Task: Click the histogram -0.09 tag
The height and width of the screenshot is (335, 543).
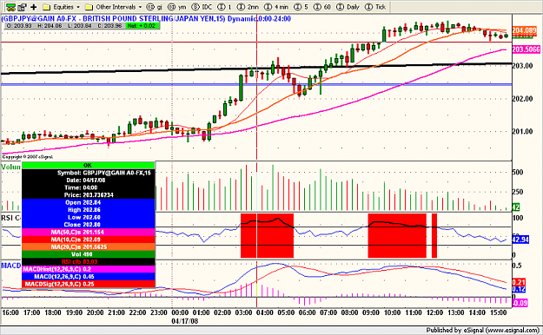Action: pos(520,303)
